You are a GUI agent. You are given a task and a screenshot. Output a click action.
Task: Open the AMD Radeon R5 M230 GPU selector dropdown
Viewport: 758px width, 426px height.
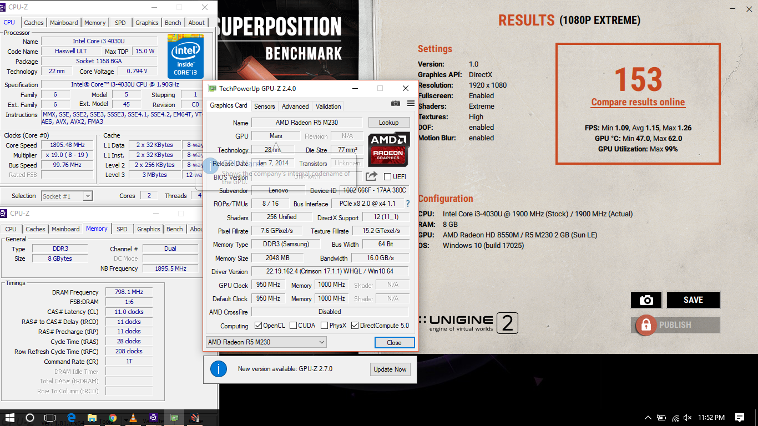tap(266, 342)
